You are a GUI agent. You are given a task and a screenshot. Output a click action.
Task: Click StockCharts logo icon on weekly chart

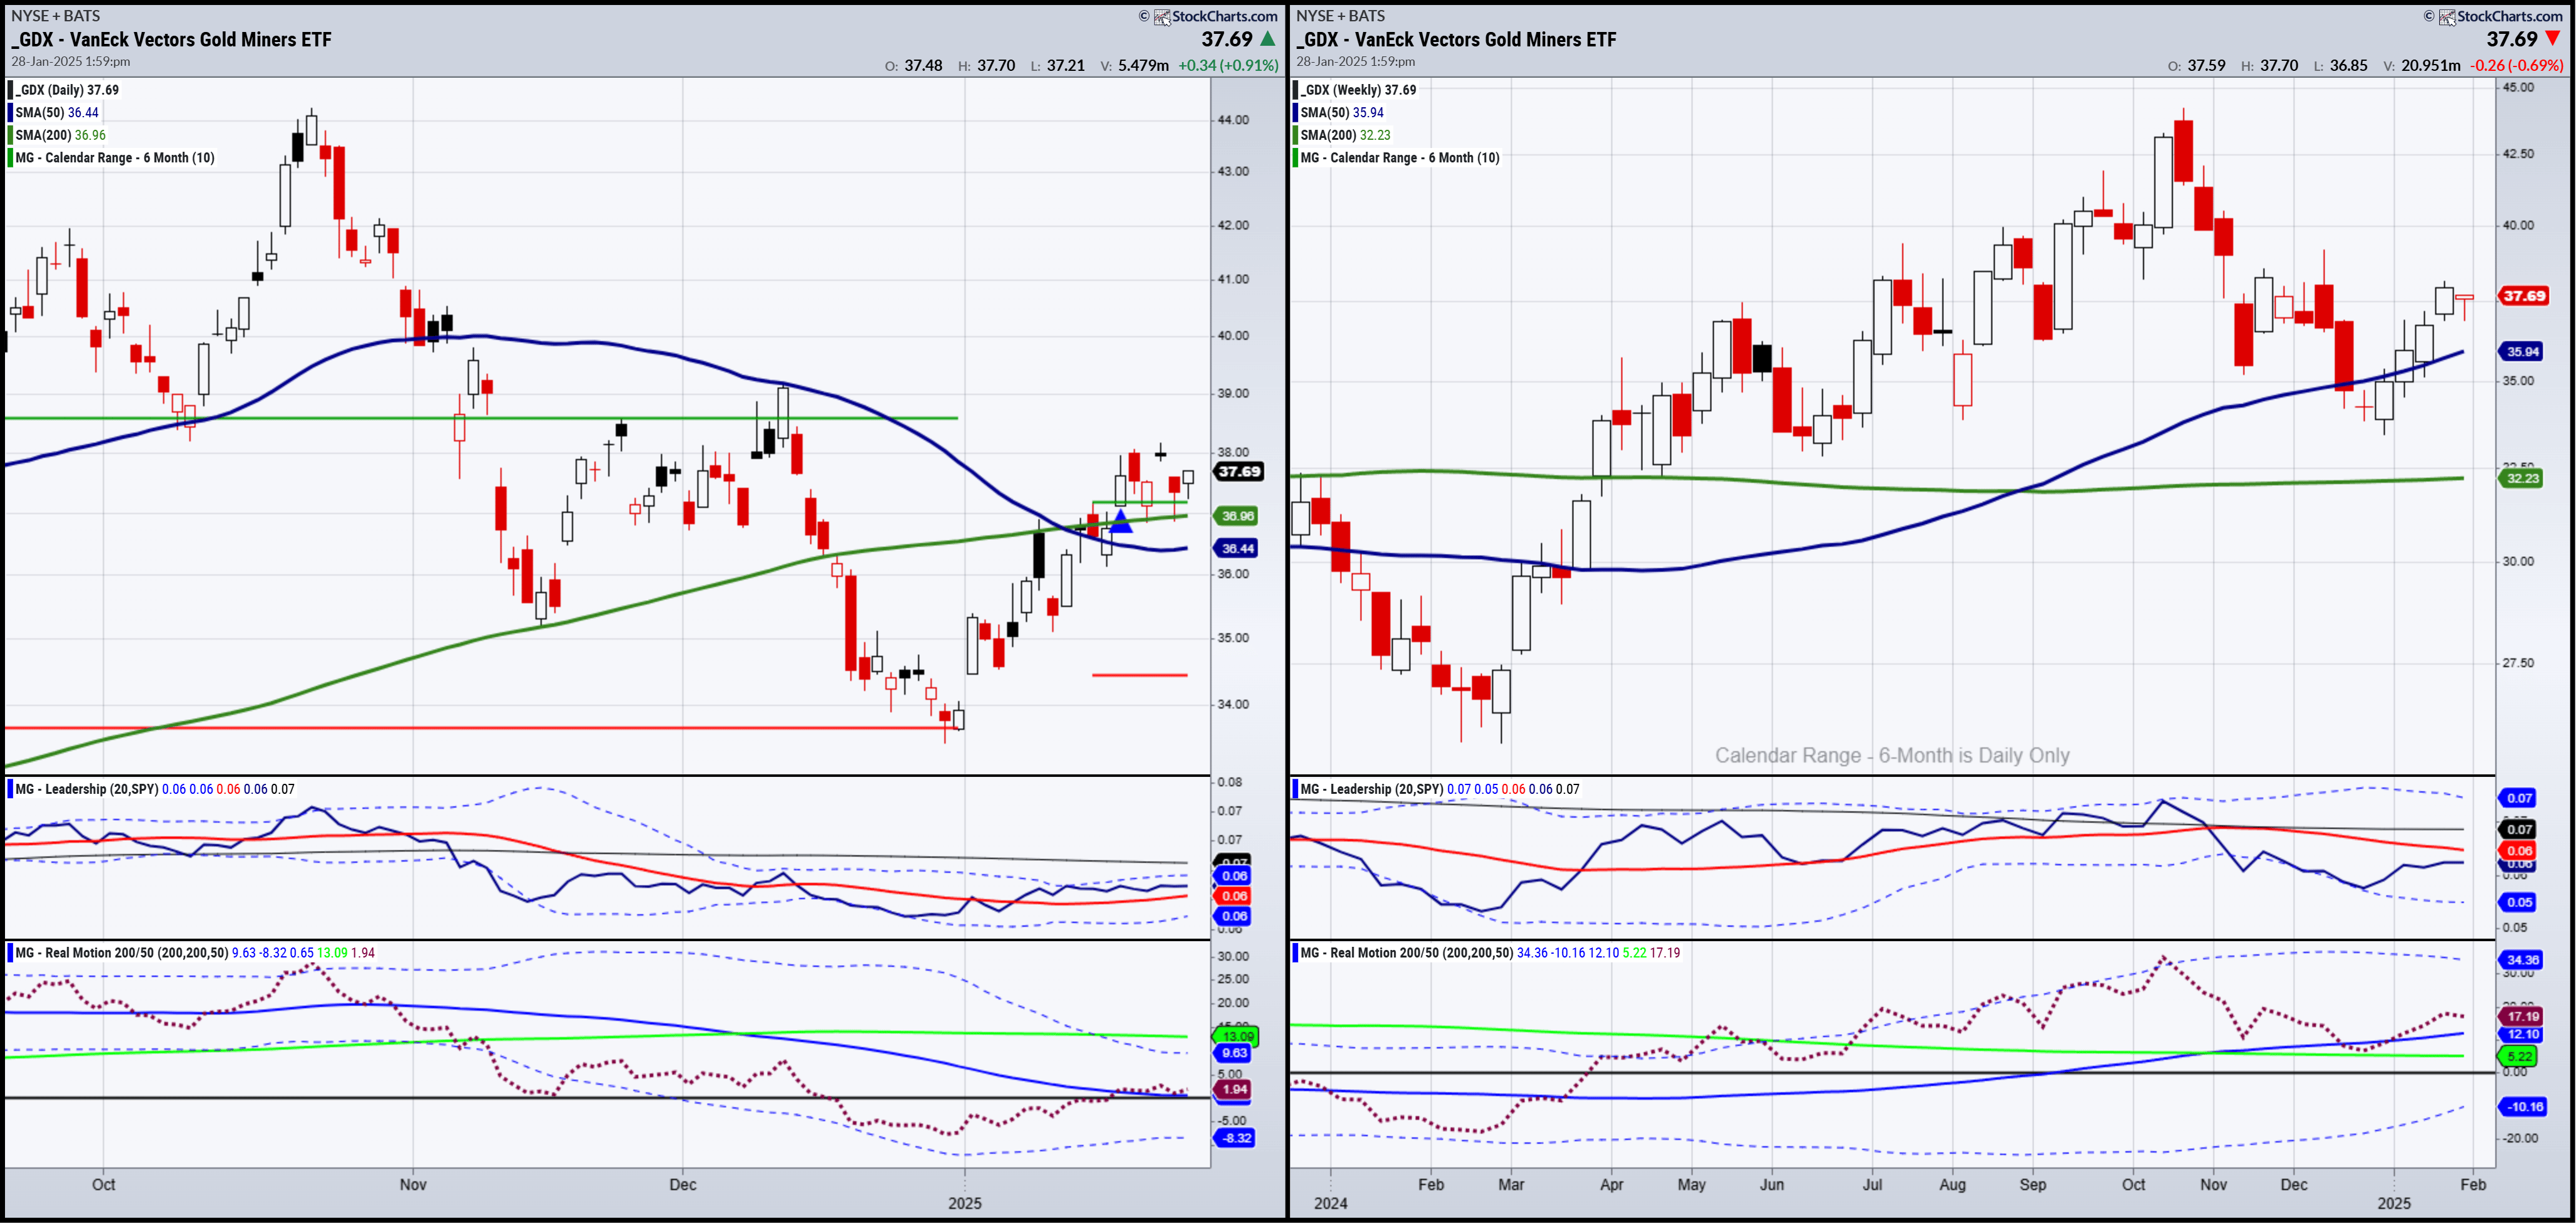[2447, 17]
